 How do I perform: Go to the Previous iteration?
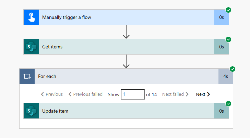52,94
